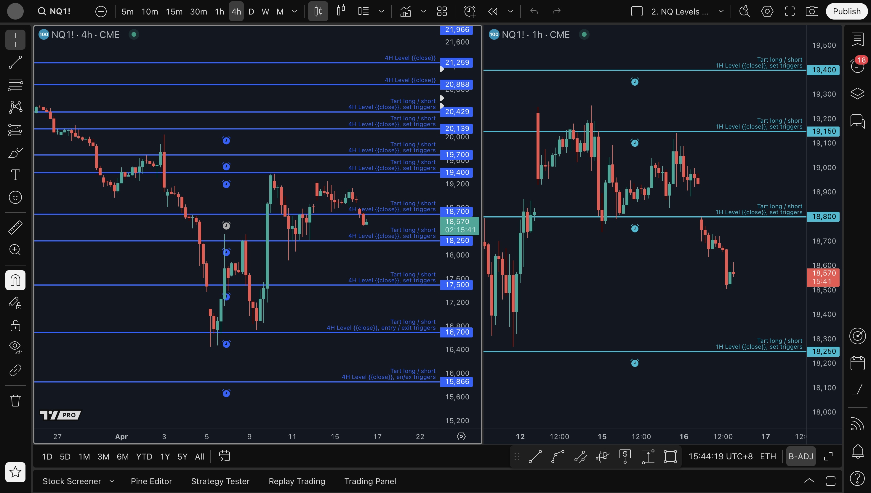
Task: Choose the Text annotation tool
Action: tap(15, 175)
